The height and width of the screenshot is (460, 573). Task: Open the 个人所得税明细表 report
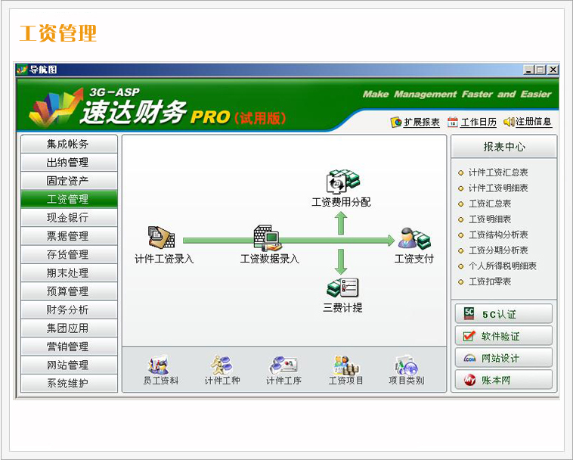(503, 266)
